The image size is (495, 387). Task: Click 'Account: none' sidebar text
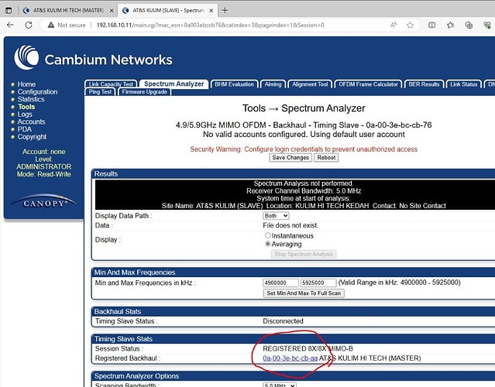44,152
